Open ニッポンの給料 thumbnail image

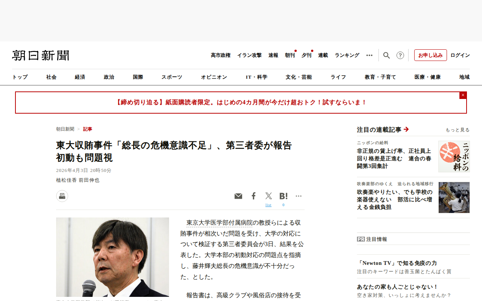454,157
